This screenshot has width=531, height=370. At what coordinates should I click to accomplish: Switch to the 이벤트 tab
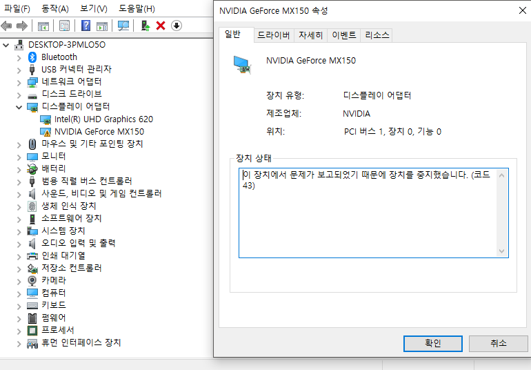point(343,35)
